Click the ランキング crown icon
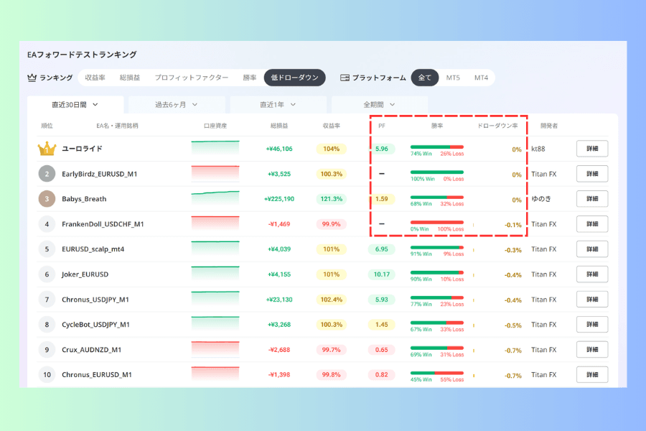The height and width of the screenshot is (431, 646). (x=32, y=78)
